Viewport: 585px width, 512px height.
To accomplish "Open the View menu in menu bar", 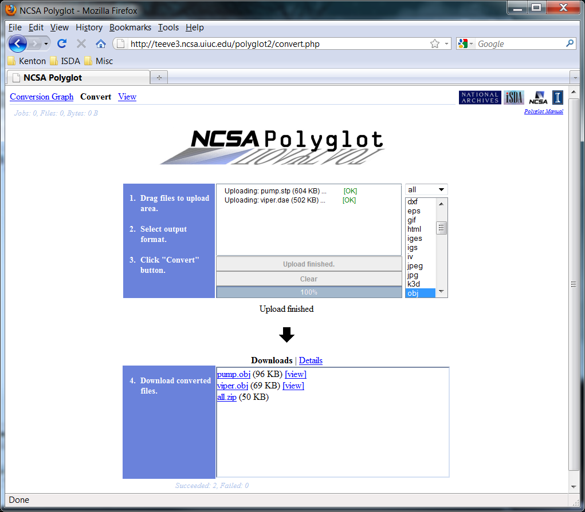I will pos(60,27).
